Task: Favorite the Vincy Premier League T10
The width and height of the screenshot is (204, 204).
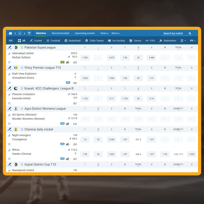Action: tap(22, 68)
